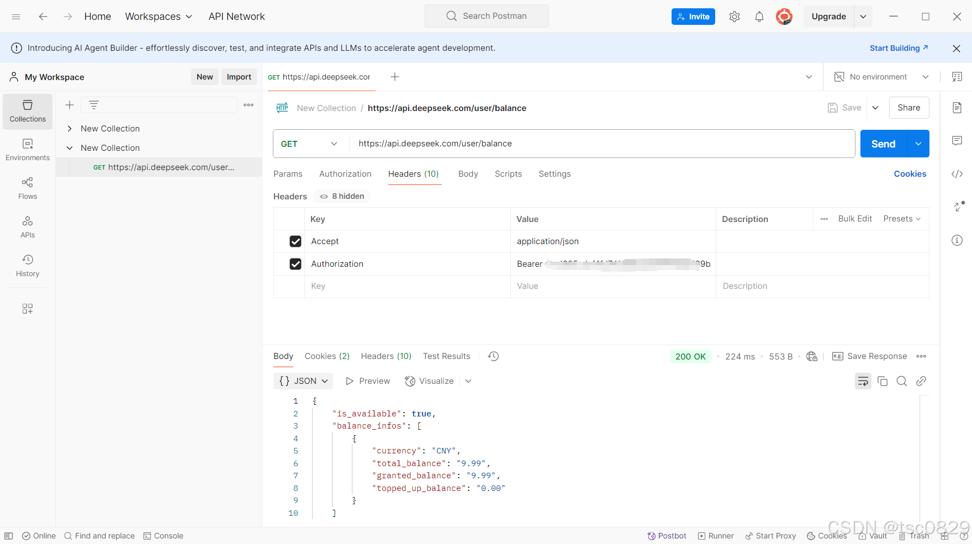
Task: Open the documentation icon in right sidebar
Action: coord(957,108)
